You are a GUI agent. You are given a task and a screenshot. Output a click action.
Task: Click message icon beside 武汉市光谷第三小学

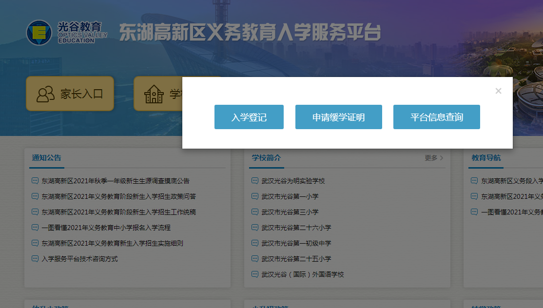tap(255, 212)
